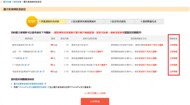Click 詳 link for 7-11取貨付款
This screenshot has height=105, width=190.
click(26, 65)
